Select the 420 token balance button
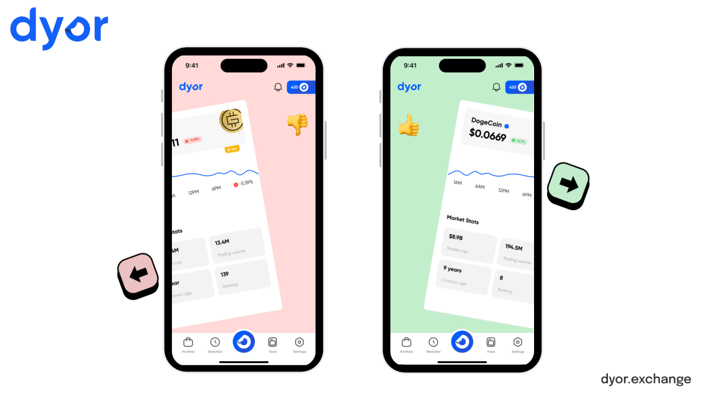 tap(300, 87)
